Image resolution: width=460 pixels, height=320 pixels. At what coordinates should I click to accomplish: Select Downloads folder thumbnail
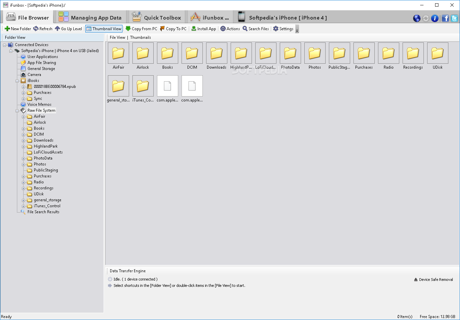(x=217, y=53)
